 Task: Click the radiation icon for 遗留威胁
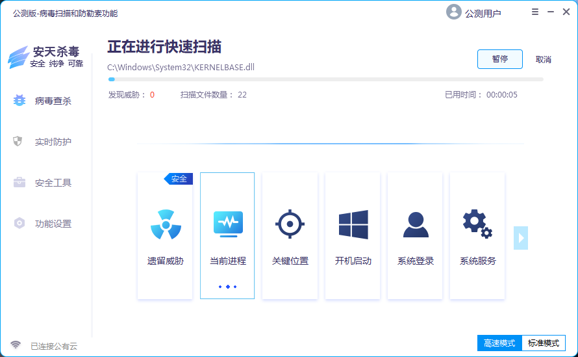tap(166, 224)
